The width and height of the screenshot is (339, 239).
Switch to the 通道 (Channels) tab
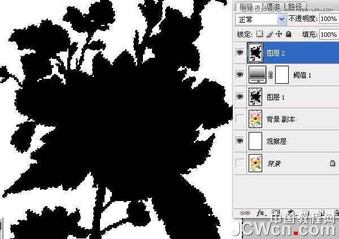pos(273,7)
